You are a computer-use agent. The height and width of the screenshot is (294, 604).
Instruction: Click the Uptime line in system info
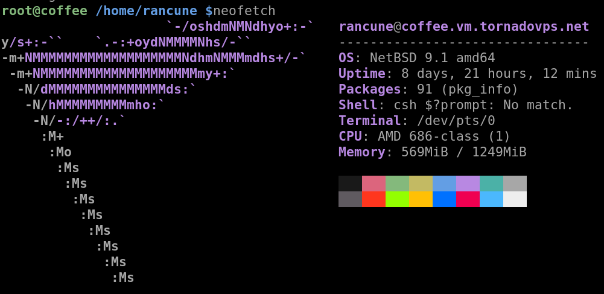point(467,74)
